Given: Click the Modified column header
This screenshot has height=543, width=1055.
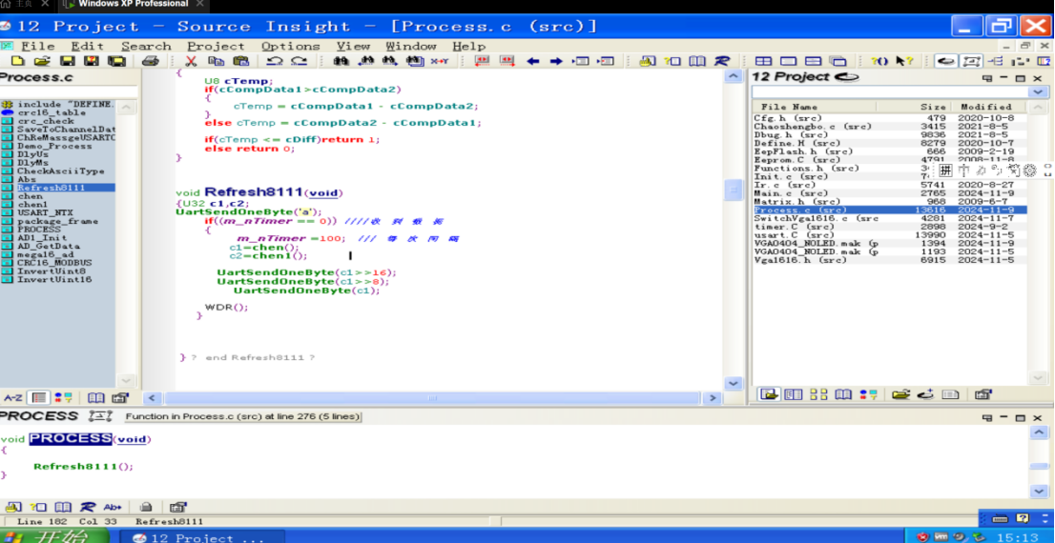Looking at the screenshot, I should 985,107.
